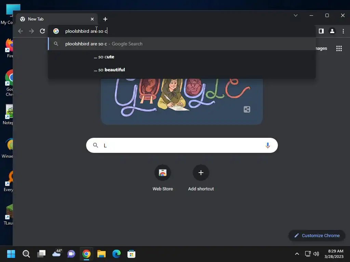Go forward using the forward arrow
This screenshot has width=350, height=262.
(x=31, y=31)
